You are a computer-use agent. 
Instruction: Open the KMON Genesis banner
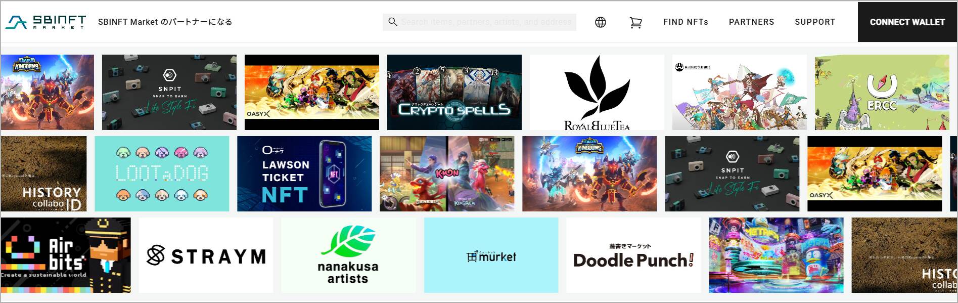click(447, 174)
